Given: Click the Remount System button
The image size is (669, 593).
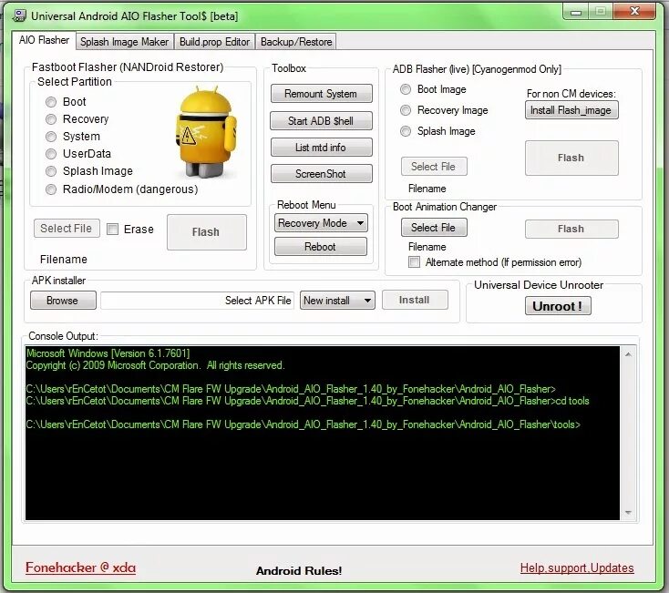Looking at the screenshot, I should point(321,94).
